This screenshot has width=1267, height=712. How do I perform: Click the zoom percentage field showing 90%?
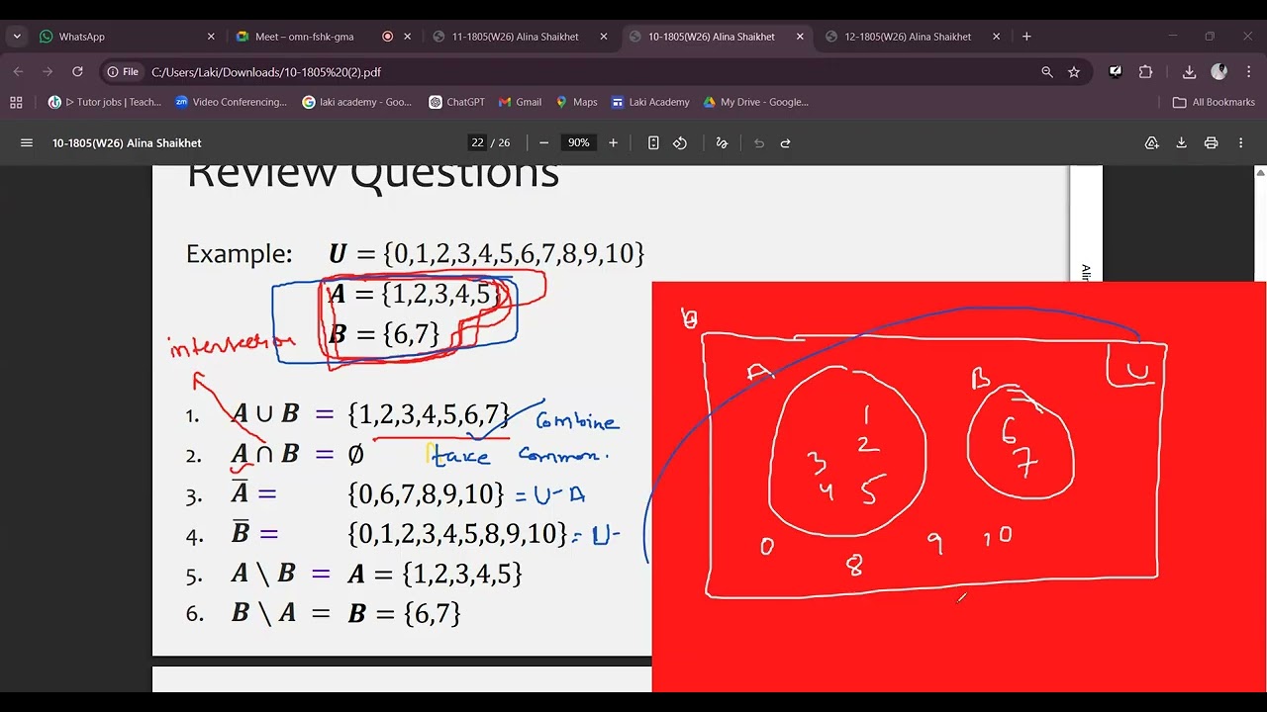[578, 143]
